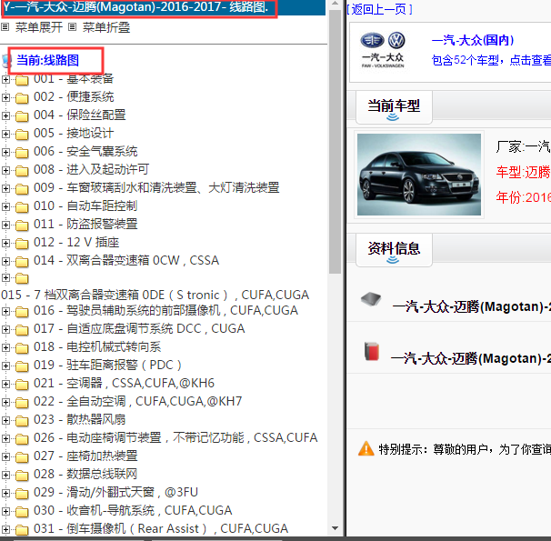
Task: Expand the unlabeled folder node above 015
Action: point(5,278)
